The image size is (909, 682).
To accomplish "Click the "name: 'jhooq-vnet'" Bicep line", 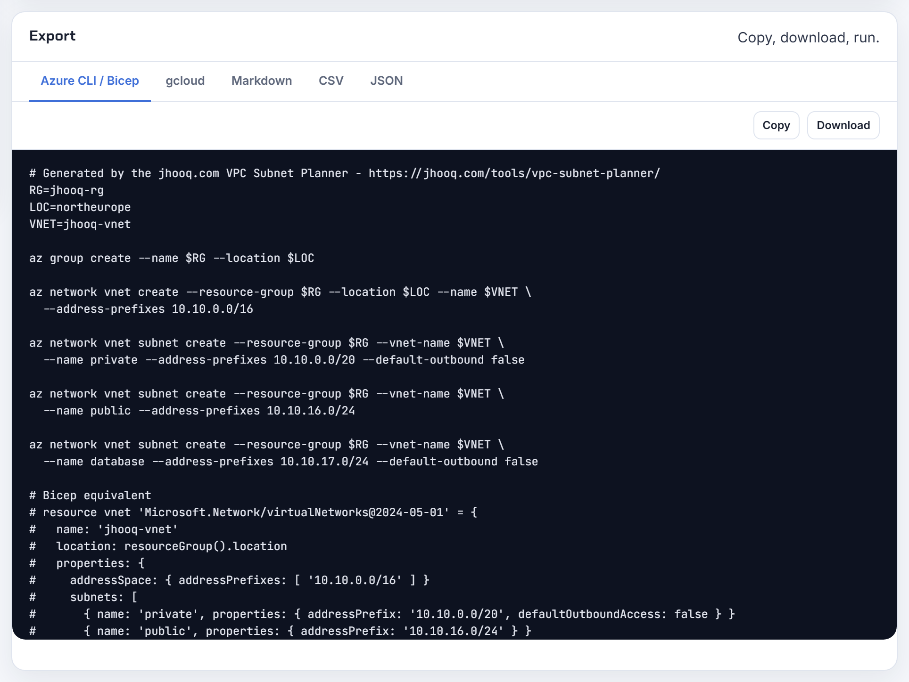I will point(104,529).
